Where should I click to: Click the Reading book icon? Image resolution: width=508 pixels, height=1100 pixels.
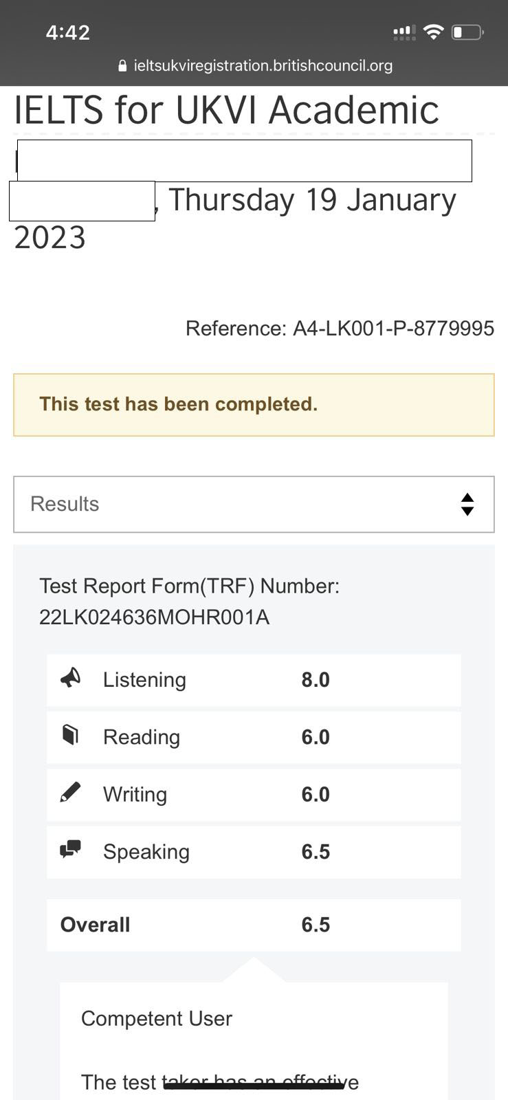(x=70, y=735)
